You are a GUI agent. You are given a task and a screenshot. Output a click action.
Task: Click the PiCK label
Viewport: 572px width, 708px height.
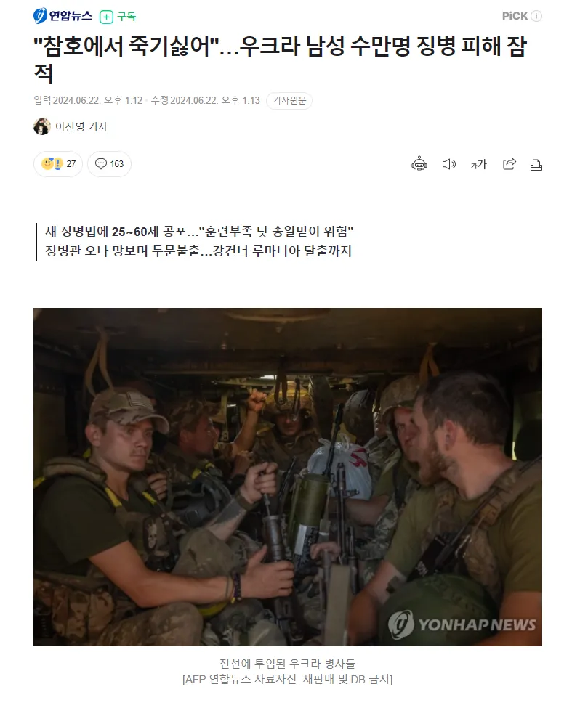(515, 16)
